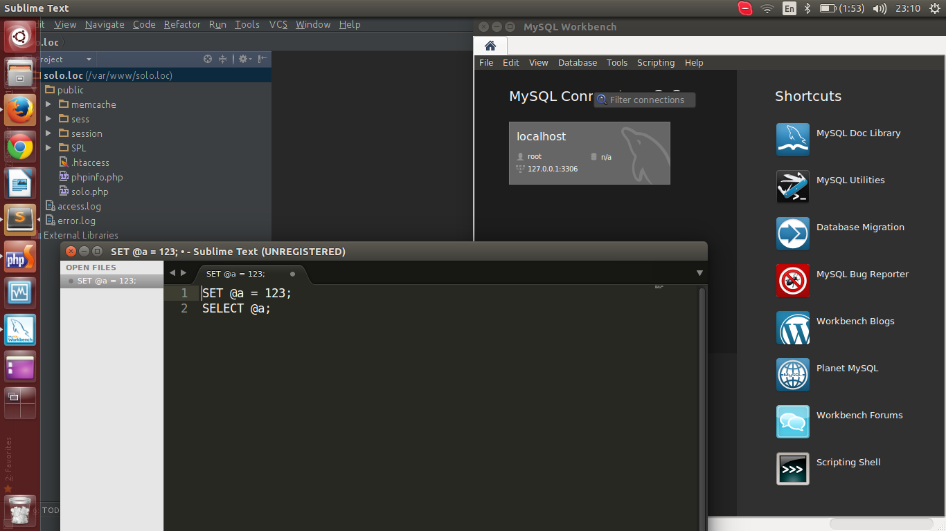Click collapse-all icon in project panel
The width and height of the screenshot is (946, 531).
tap(223, 59)
